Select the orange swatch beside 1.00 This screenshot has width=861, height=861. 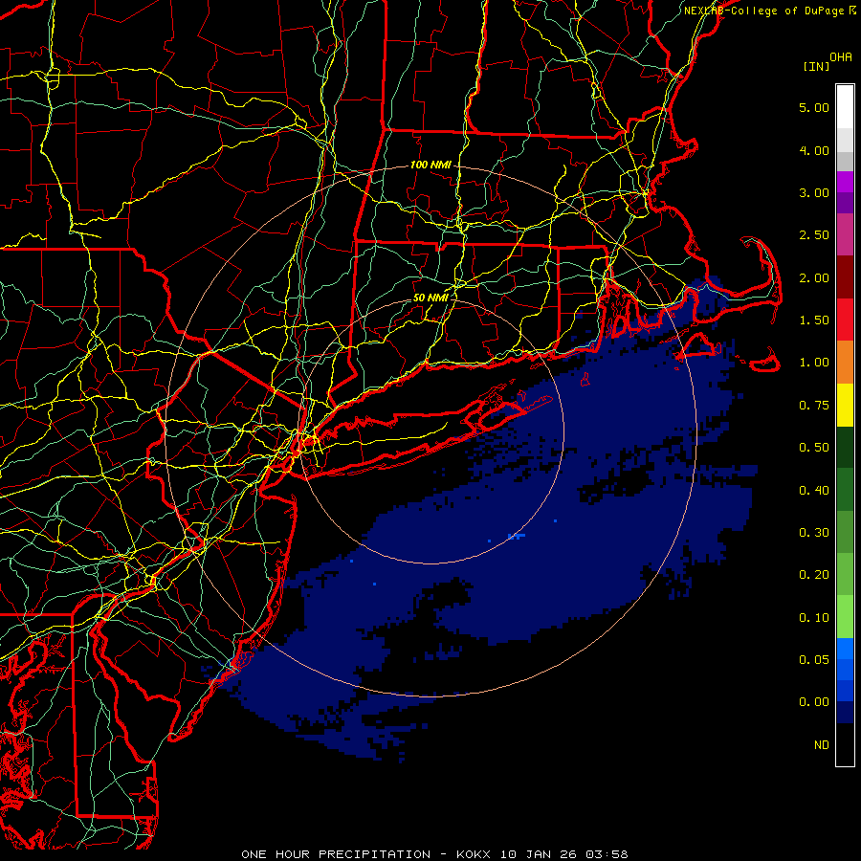[x=845, y=362]
